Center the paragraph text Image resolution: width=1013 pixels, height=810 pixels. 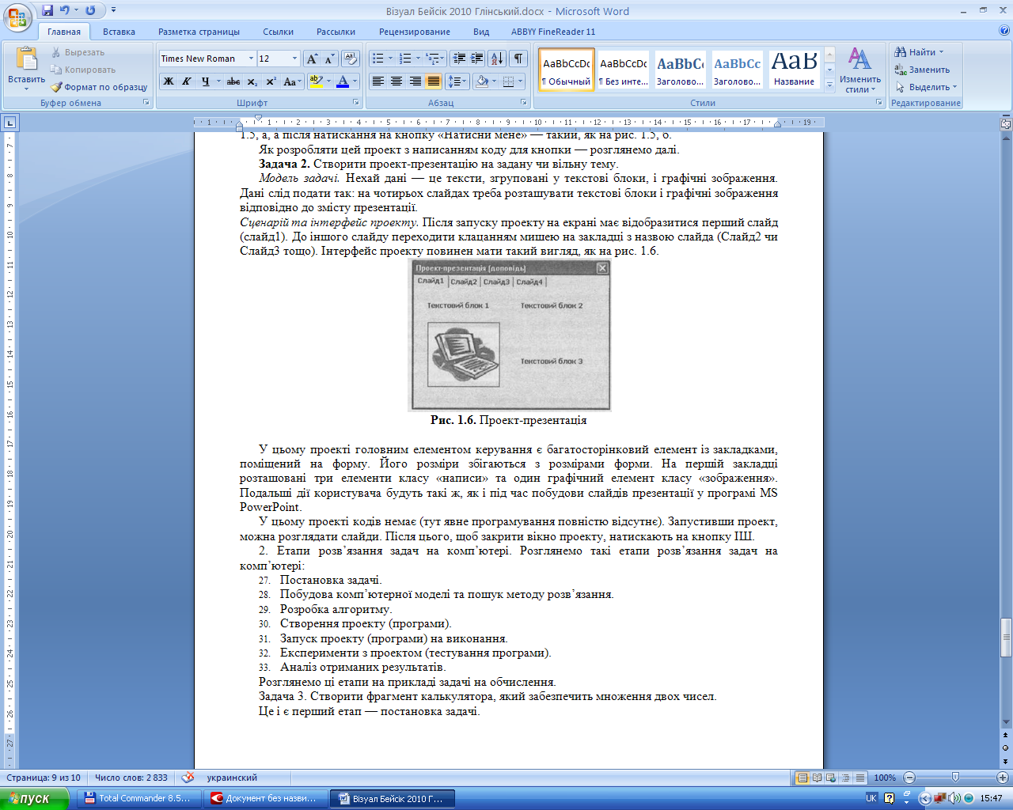click(396, 81)
